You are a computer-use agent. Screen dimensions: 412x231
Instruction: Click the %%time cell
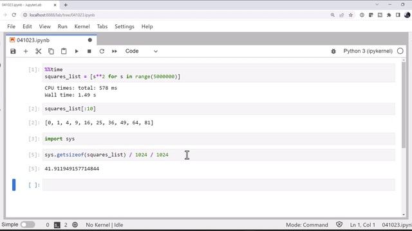219,73
